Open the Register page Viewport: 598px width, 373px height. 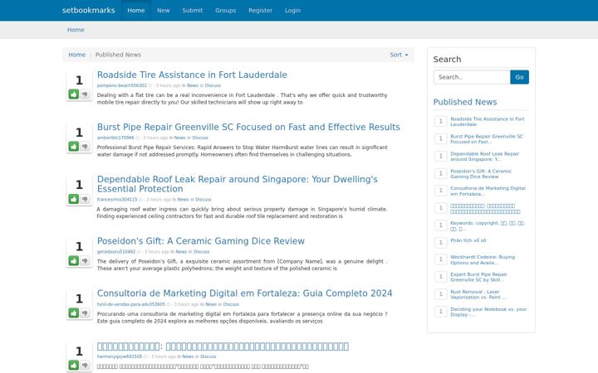[x=261, y=10]
